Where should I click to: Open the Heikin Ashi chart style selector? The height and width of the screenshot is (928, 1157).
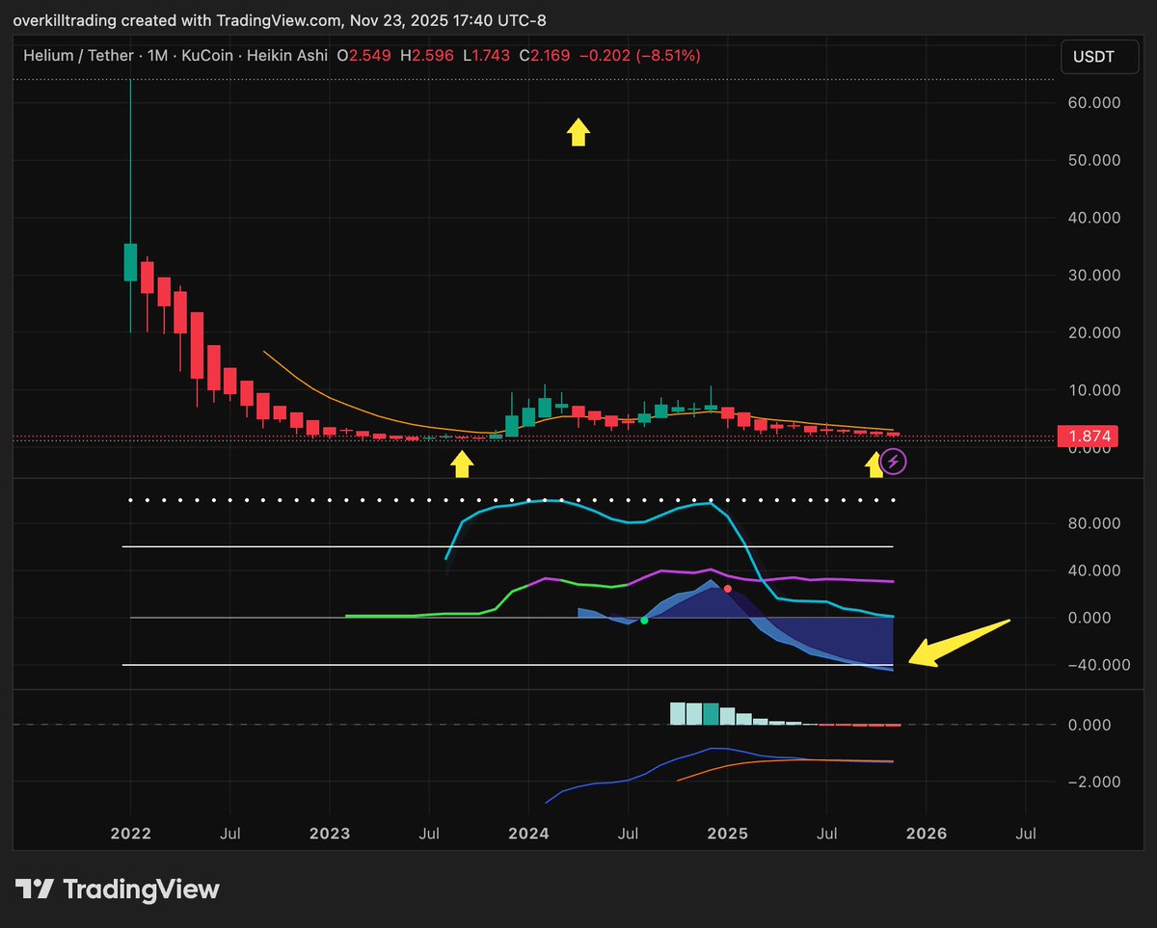287,56
